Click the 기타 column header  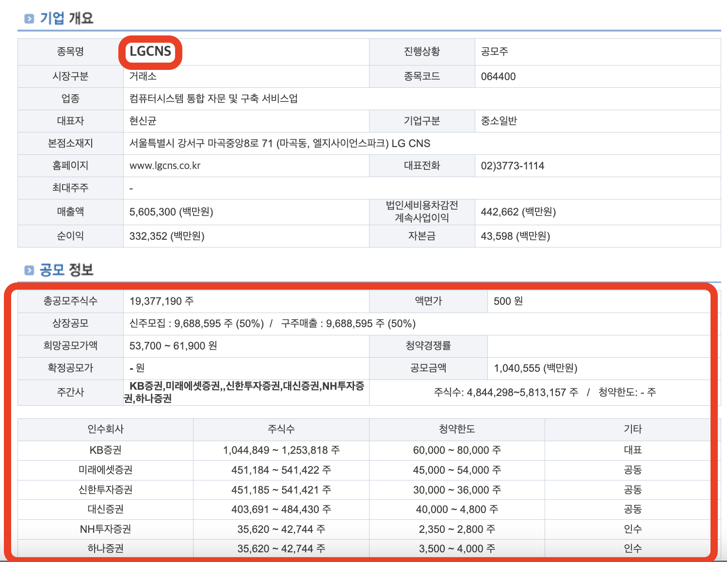pyautogui.click(x=633, y=429)
